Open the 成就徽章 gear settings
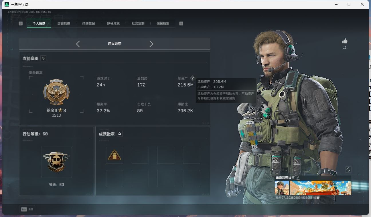Screen dimensions: 371x217 (x=120, y=134)
